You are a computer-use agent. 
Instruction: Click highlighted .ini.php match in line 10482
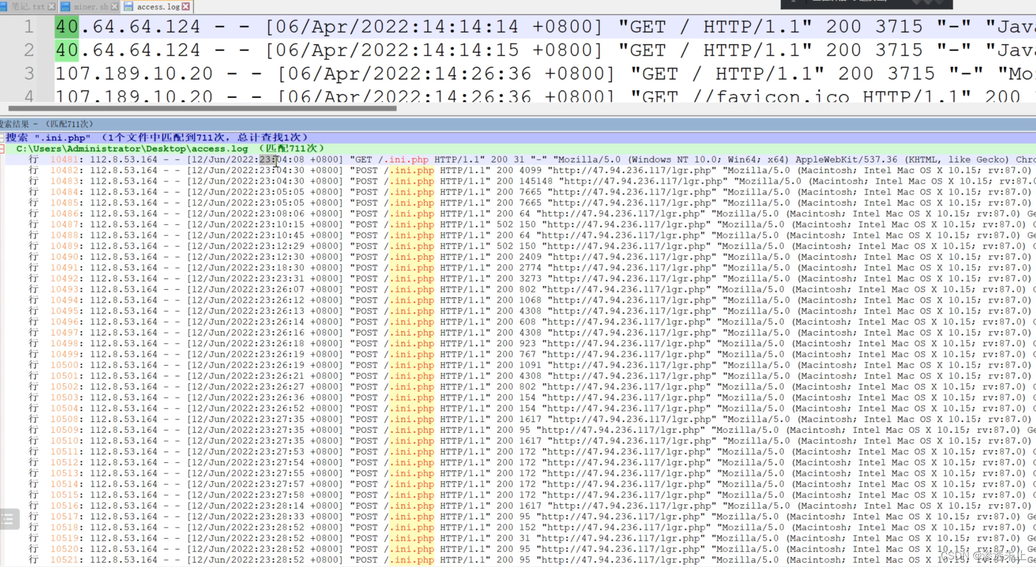412,170
